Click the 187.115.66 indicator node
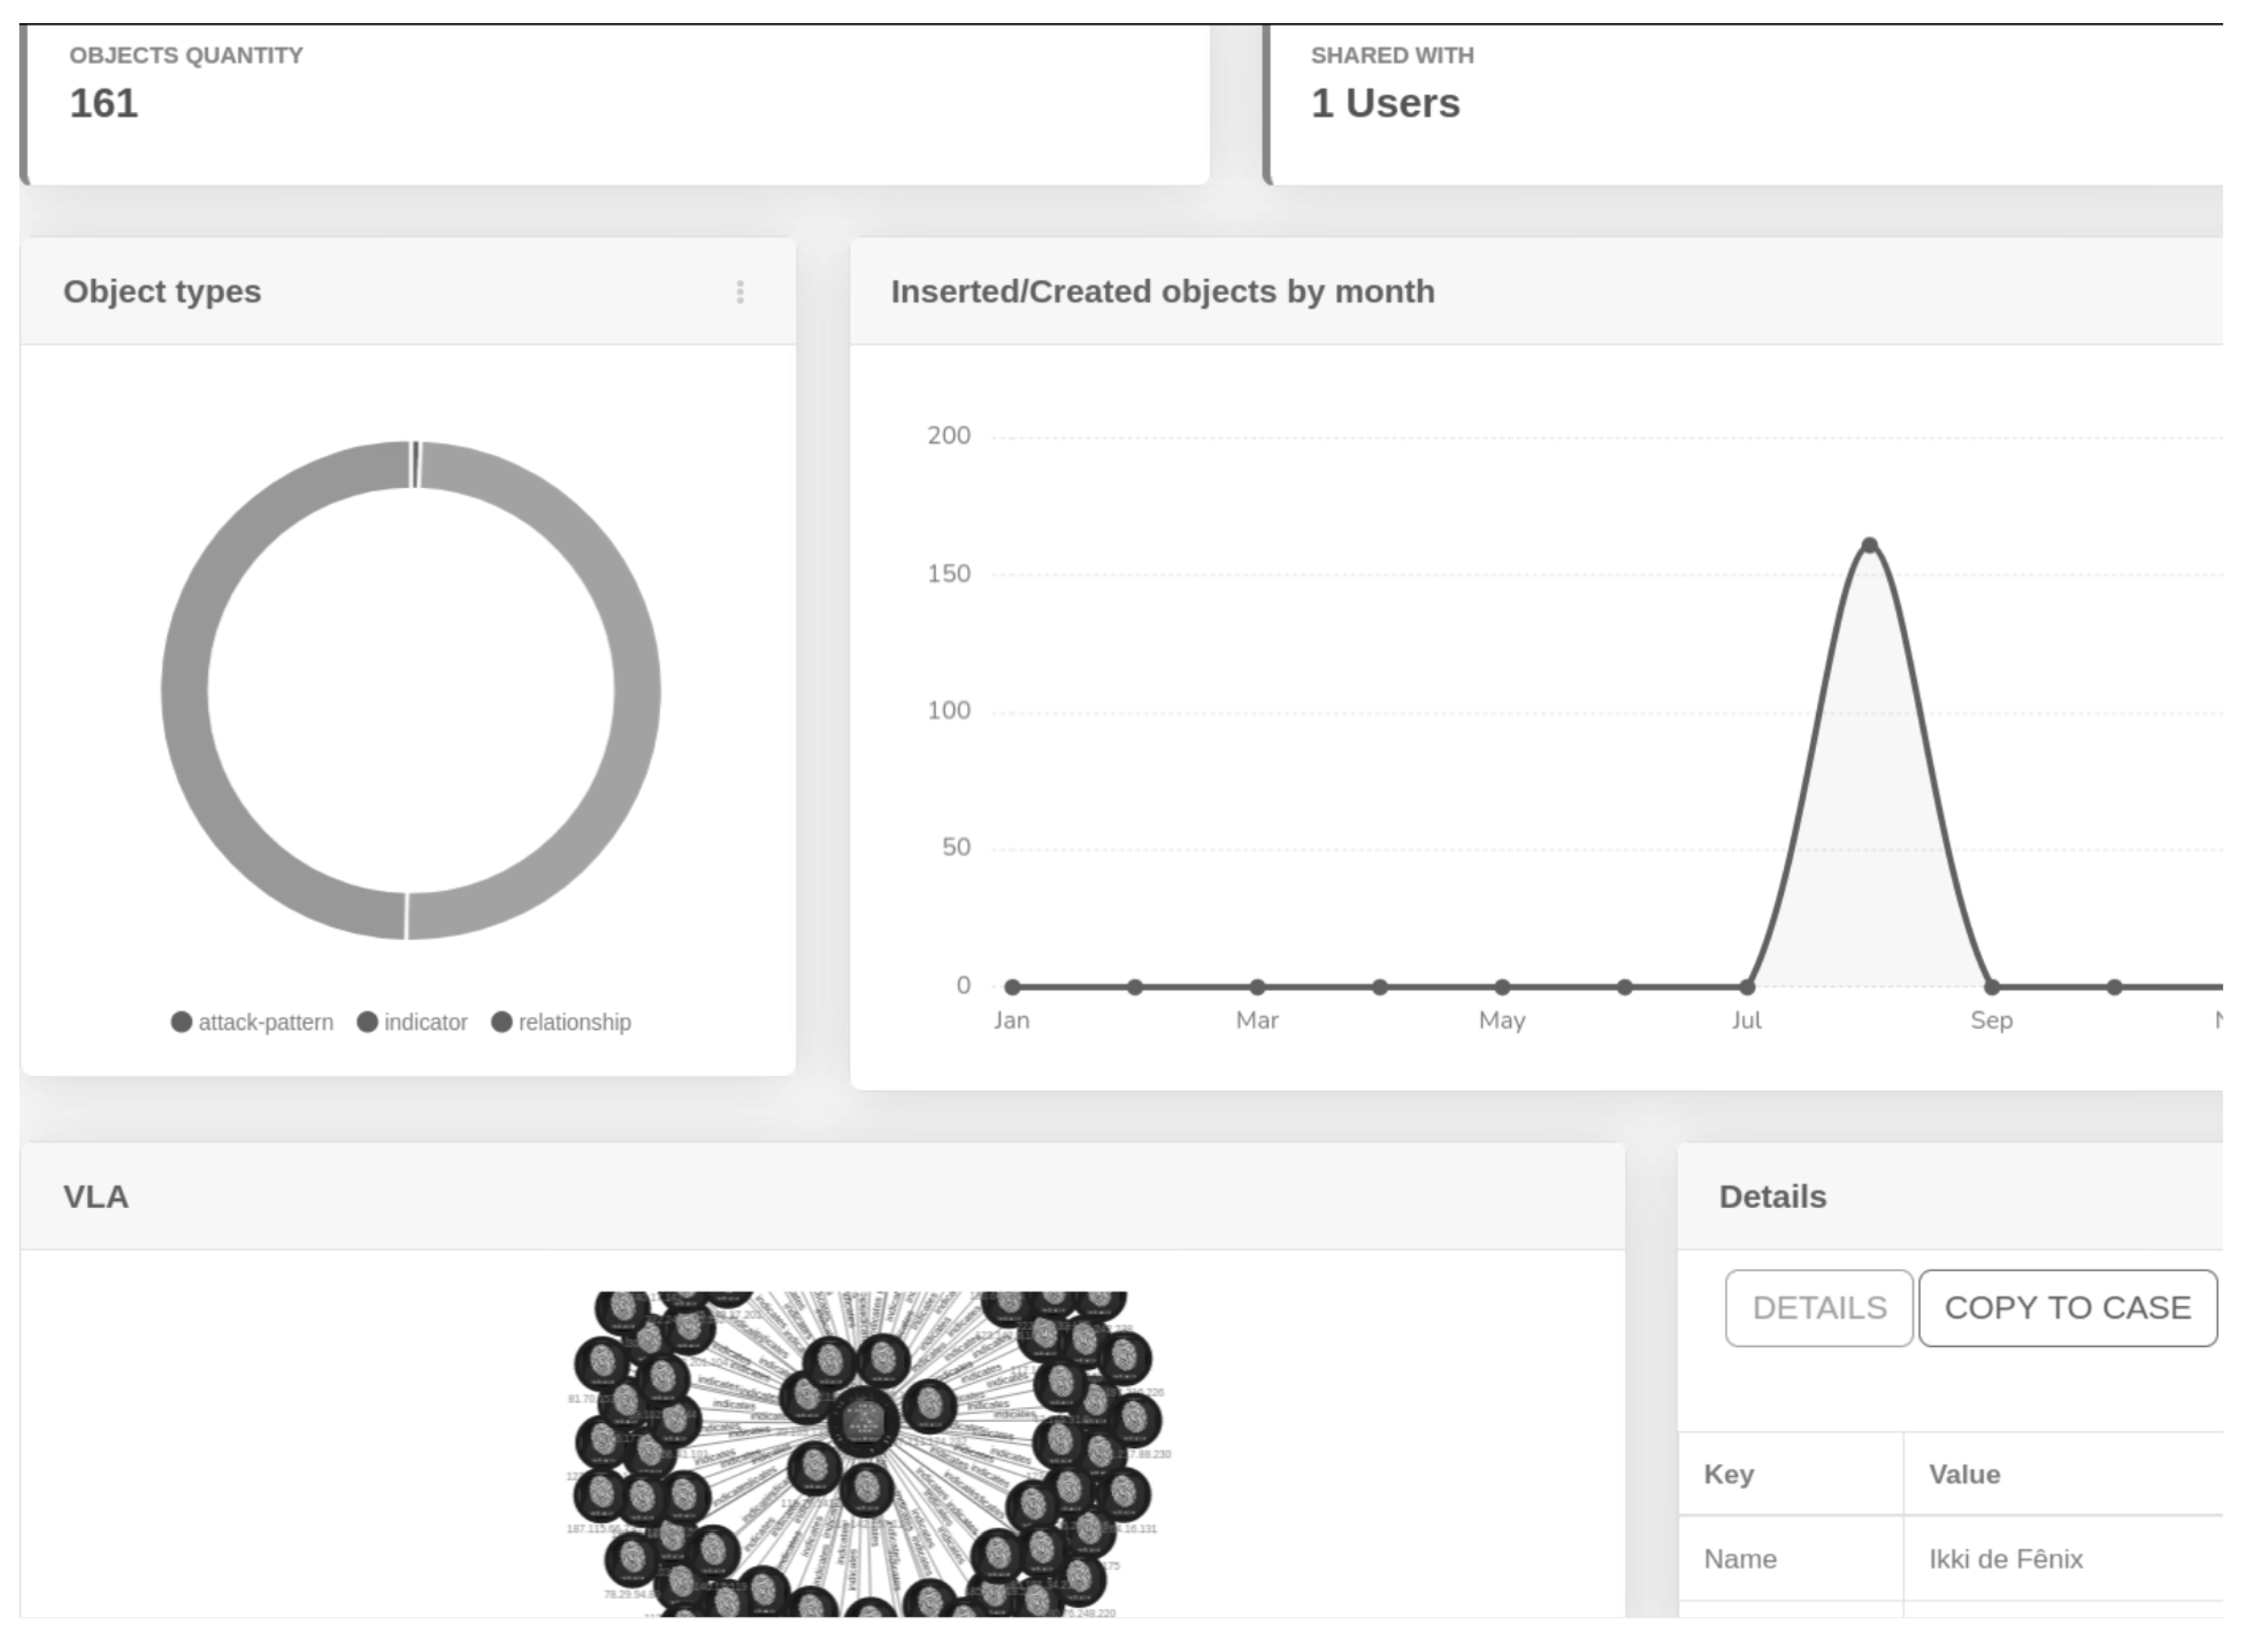The height and width of the screenshot is (1644, 2268). click(x=601, y=1495)
